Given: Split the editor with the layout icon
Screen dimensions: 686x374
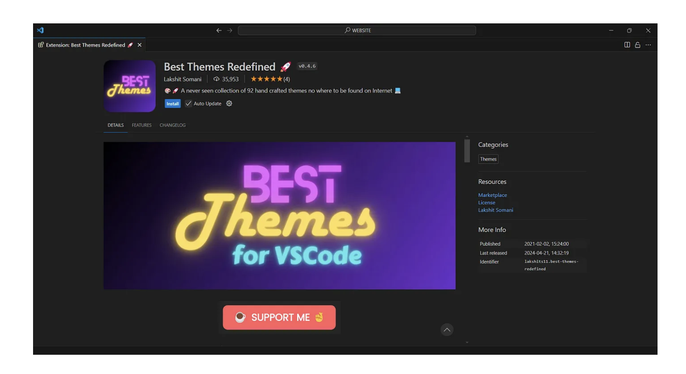Looking at the screenshot, I should [627, 45].
